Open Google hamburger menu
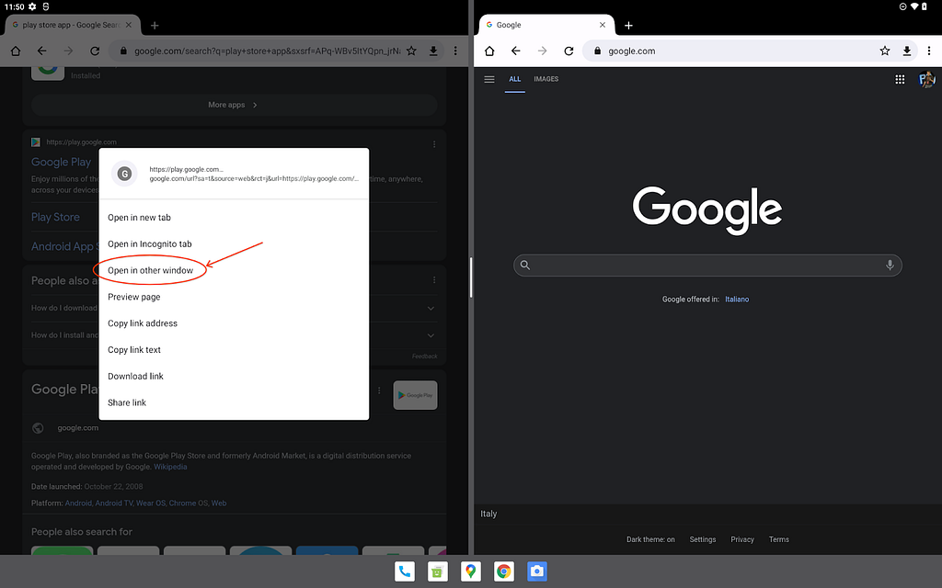Screen dimensions: 942x588 489,79
